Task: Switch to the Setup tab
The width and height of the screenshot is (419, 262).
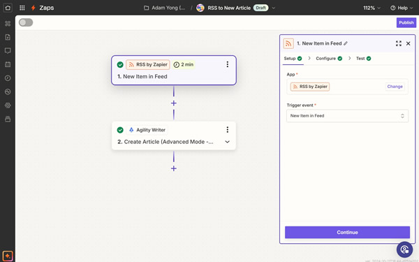Action: [293, 59]
